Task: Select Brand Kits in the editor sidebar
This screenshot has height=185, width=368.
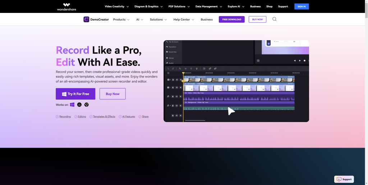Action: pos(171,52)
